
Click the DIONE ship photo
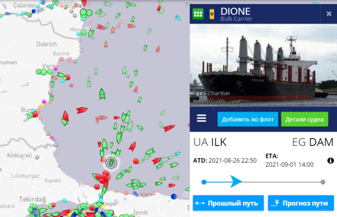coord(264,65)
